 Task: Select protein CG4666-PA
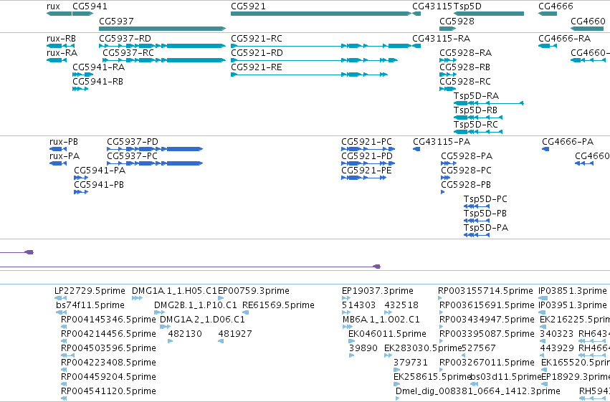pyautogui.click(x=545, y=149)
